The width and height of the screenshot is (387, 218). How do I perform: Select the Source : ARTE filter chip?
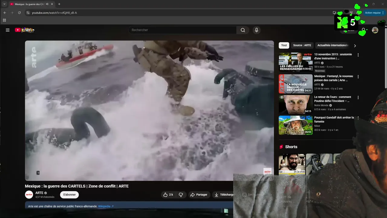pos(302,45)
